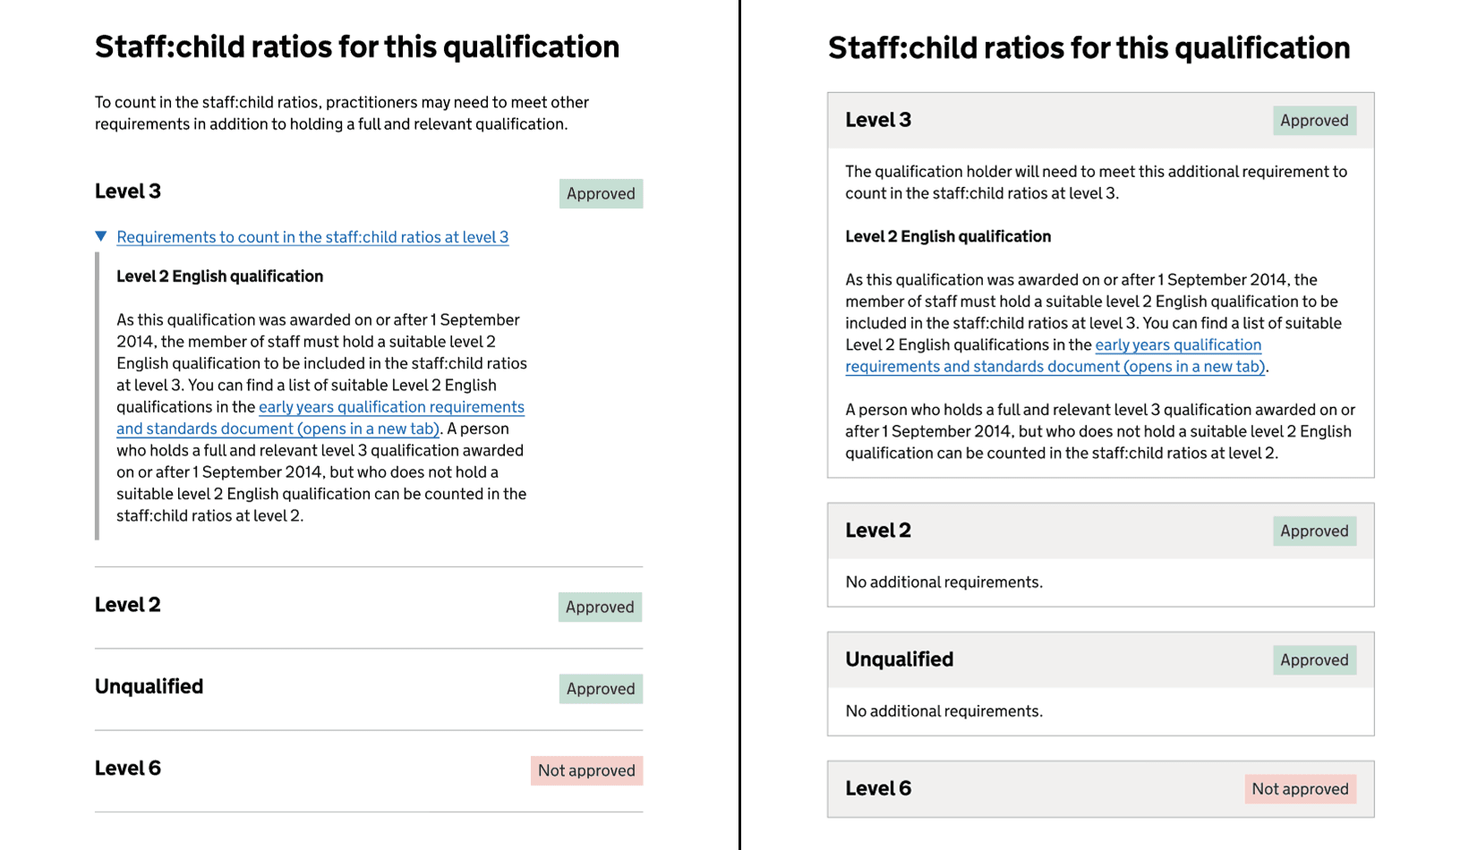Open the Level 2 requirements section
Viewport: 1477px width, 850px height.
pos(128,605)
